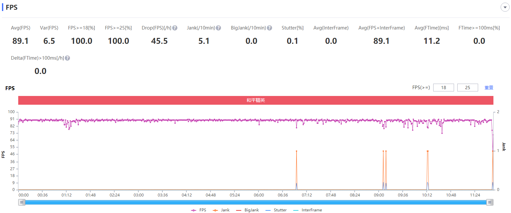Select the red 和平精英 scene bar
Viewport: 511px width, 213px height.
(256, 100)
